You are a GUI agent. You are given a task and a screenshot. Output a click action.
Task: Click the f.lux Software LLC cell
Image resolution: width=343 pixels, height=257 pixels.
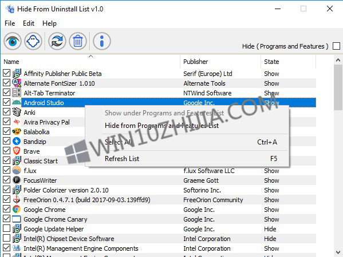209,171
